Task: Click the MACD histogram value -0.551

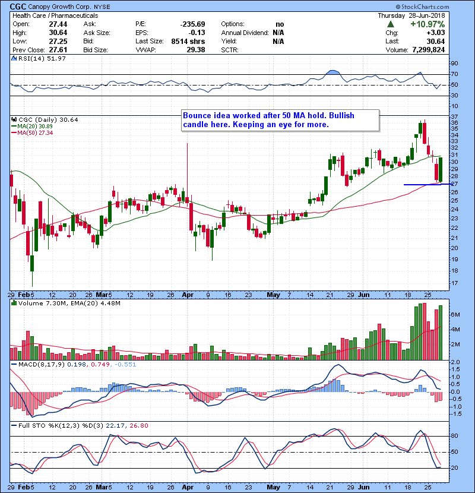Action: [125, 365]
